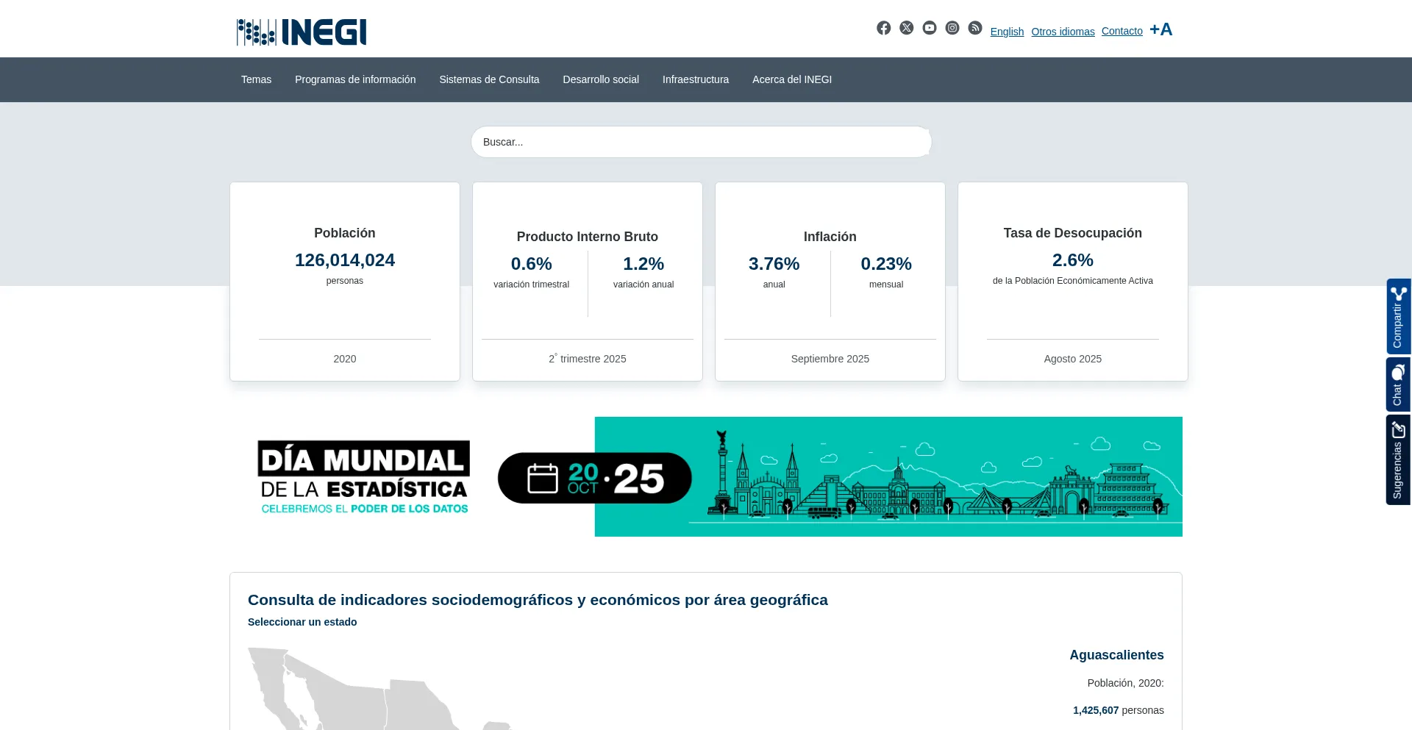Switch site language to English

[x=1007, y=32]
